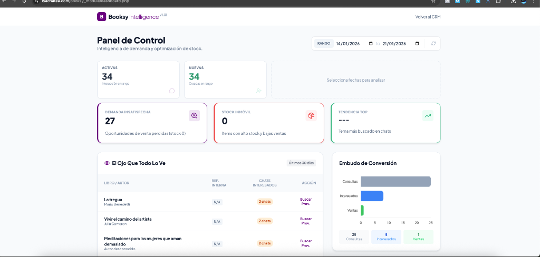Go back via Volver al CRM link
540x257 pixels.
(428, 17)
